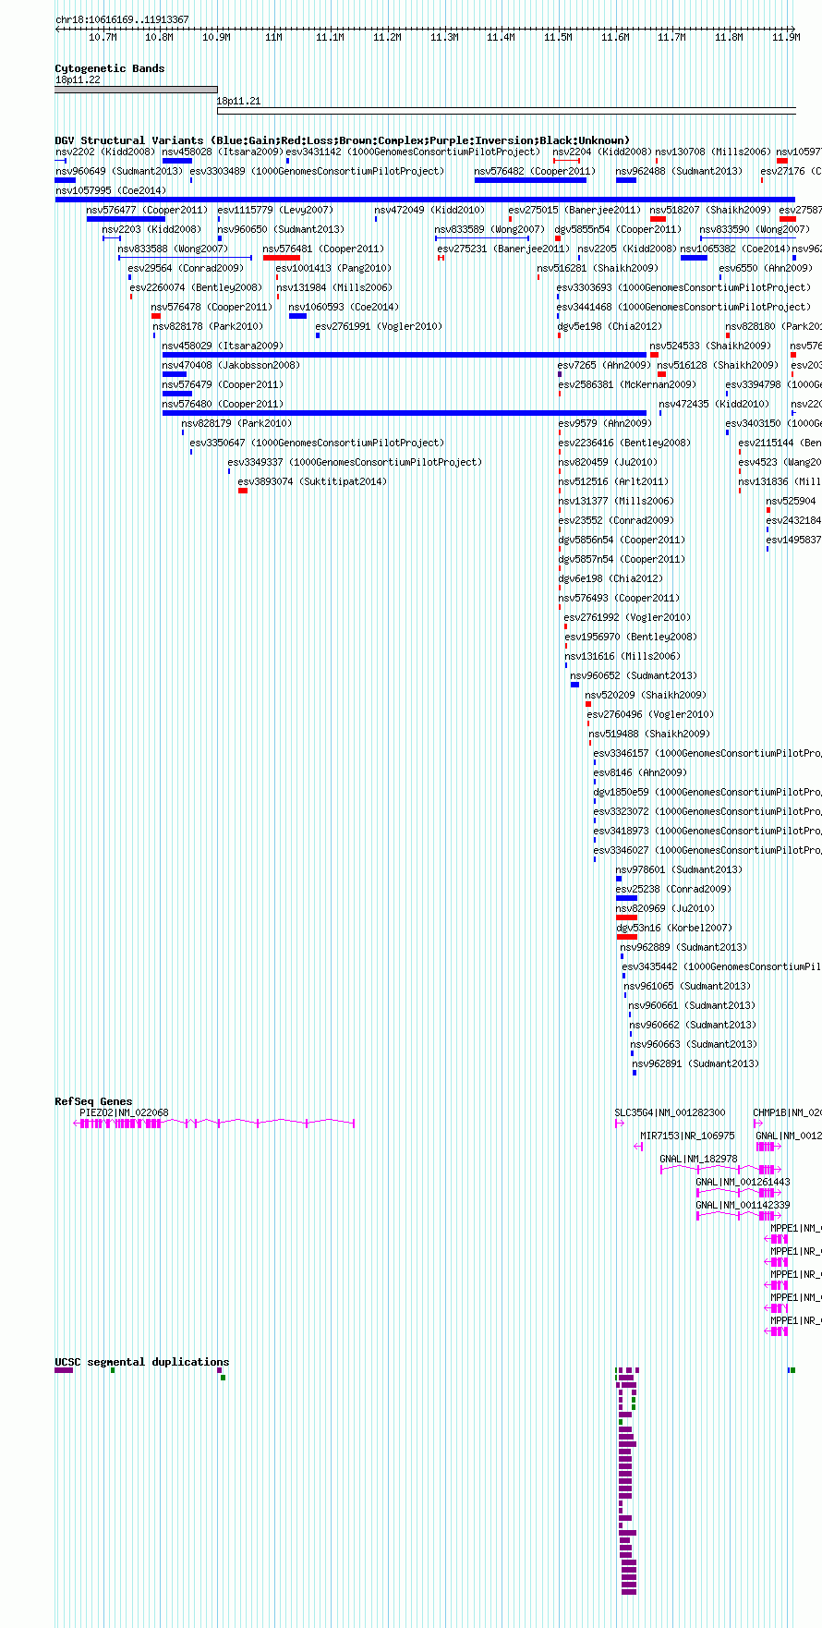822x1628 pixels.
Task: Click the red bar under nsv576481 (Cooper2011)
Action: (282, 258)
